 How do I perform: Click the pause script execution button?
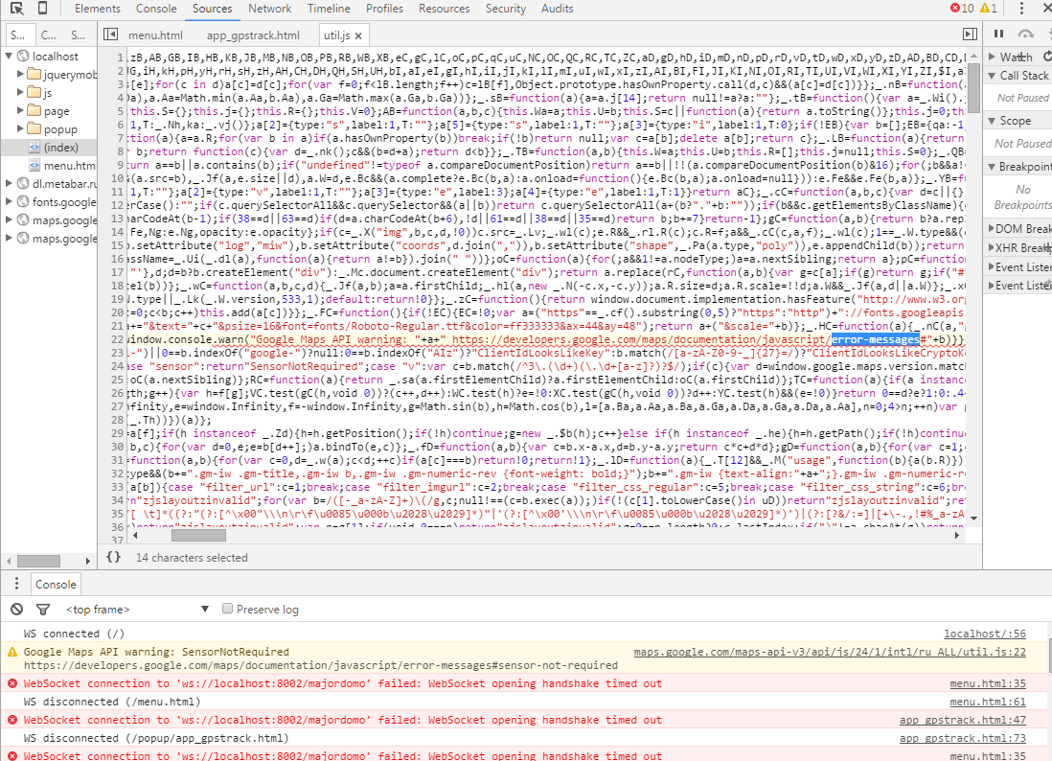point(999,35)
